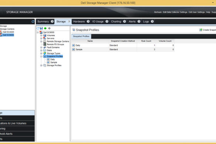Select the Daily row in the table
The image size is (216, 144).
[x=123, y=45]
